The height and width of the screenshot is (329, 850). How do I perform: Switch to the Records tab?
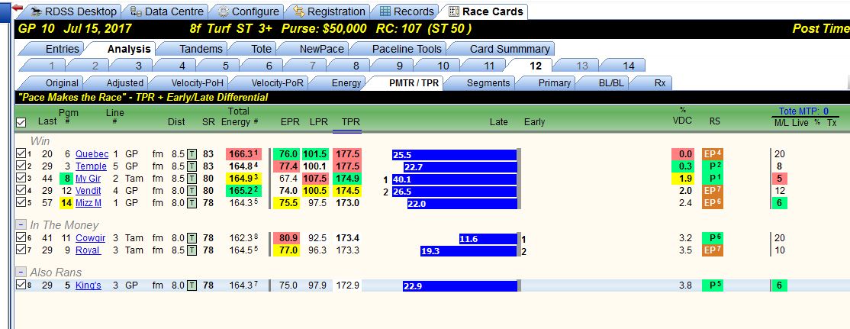coord(407,11)
